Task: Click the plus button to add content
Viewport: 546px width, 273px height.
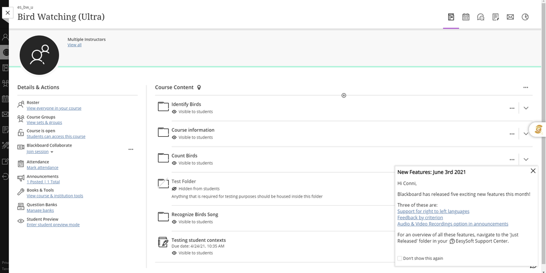Action: click(344, 95)
